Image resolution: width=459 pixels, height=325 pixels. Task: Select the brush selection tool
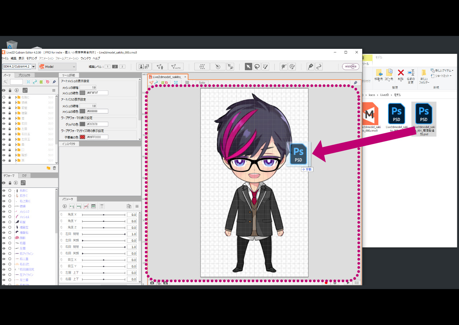pyautogui.click(x=265, y=66)
